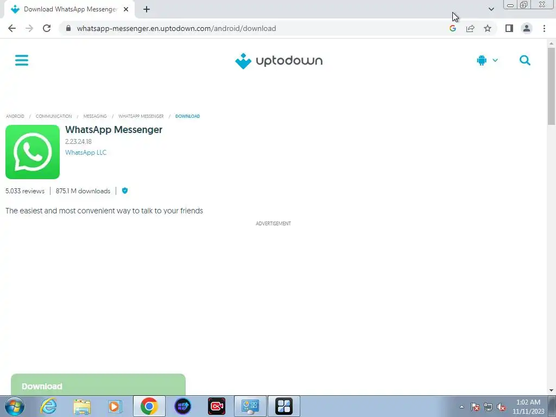This screenshot has height=417, width=556.
Task: Close the Download WhatsApp Messenger tab
Action: (126, 9)
